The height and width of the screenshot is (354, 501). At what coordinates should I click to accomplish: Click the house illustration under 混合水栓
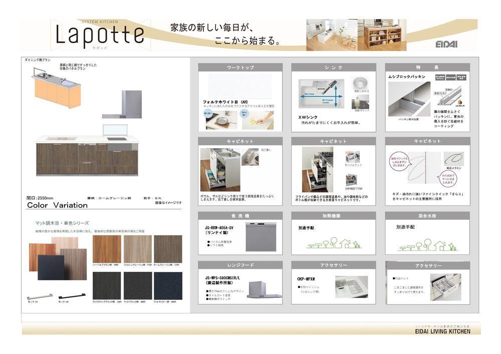pos(427,245)
